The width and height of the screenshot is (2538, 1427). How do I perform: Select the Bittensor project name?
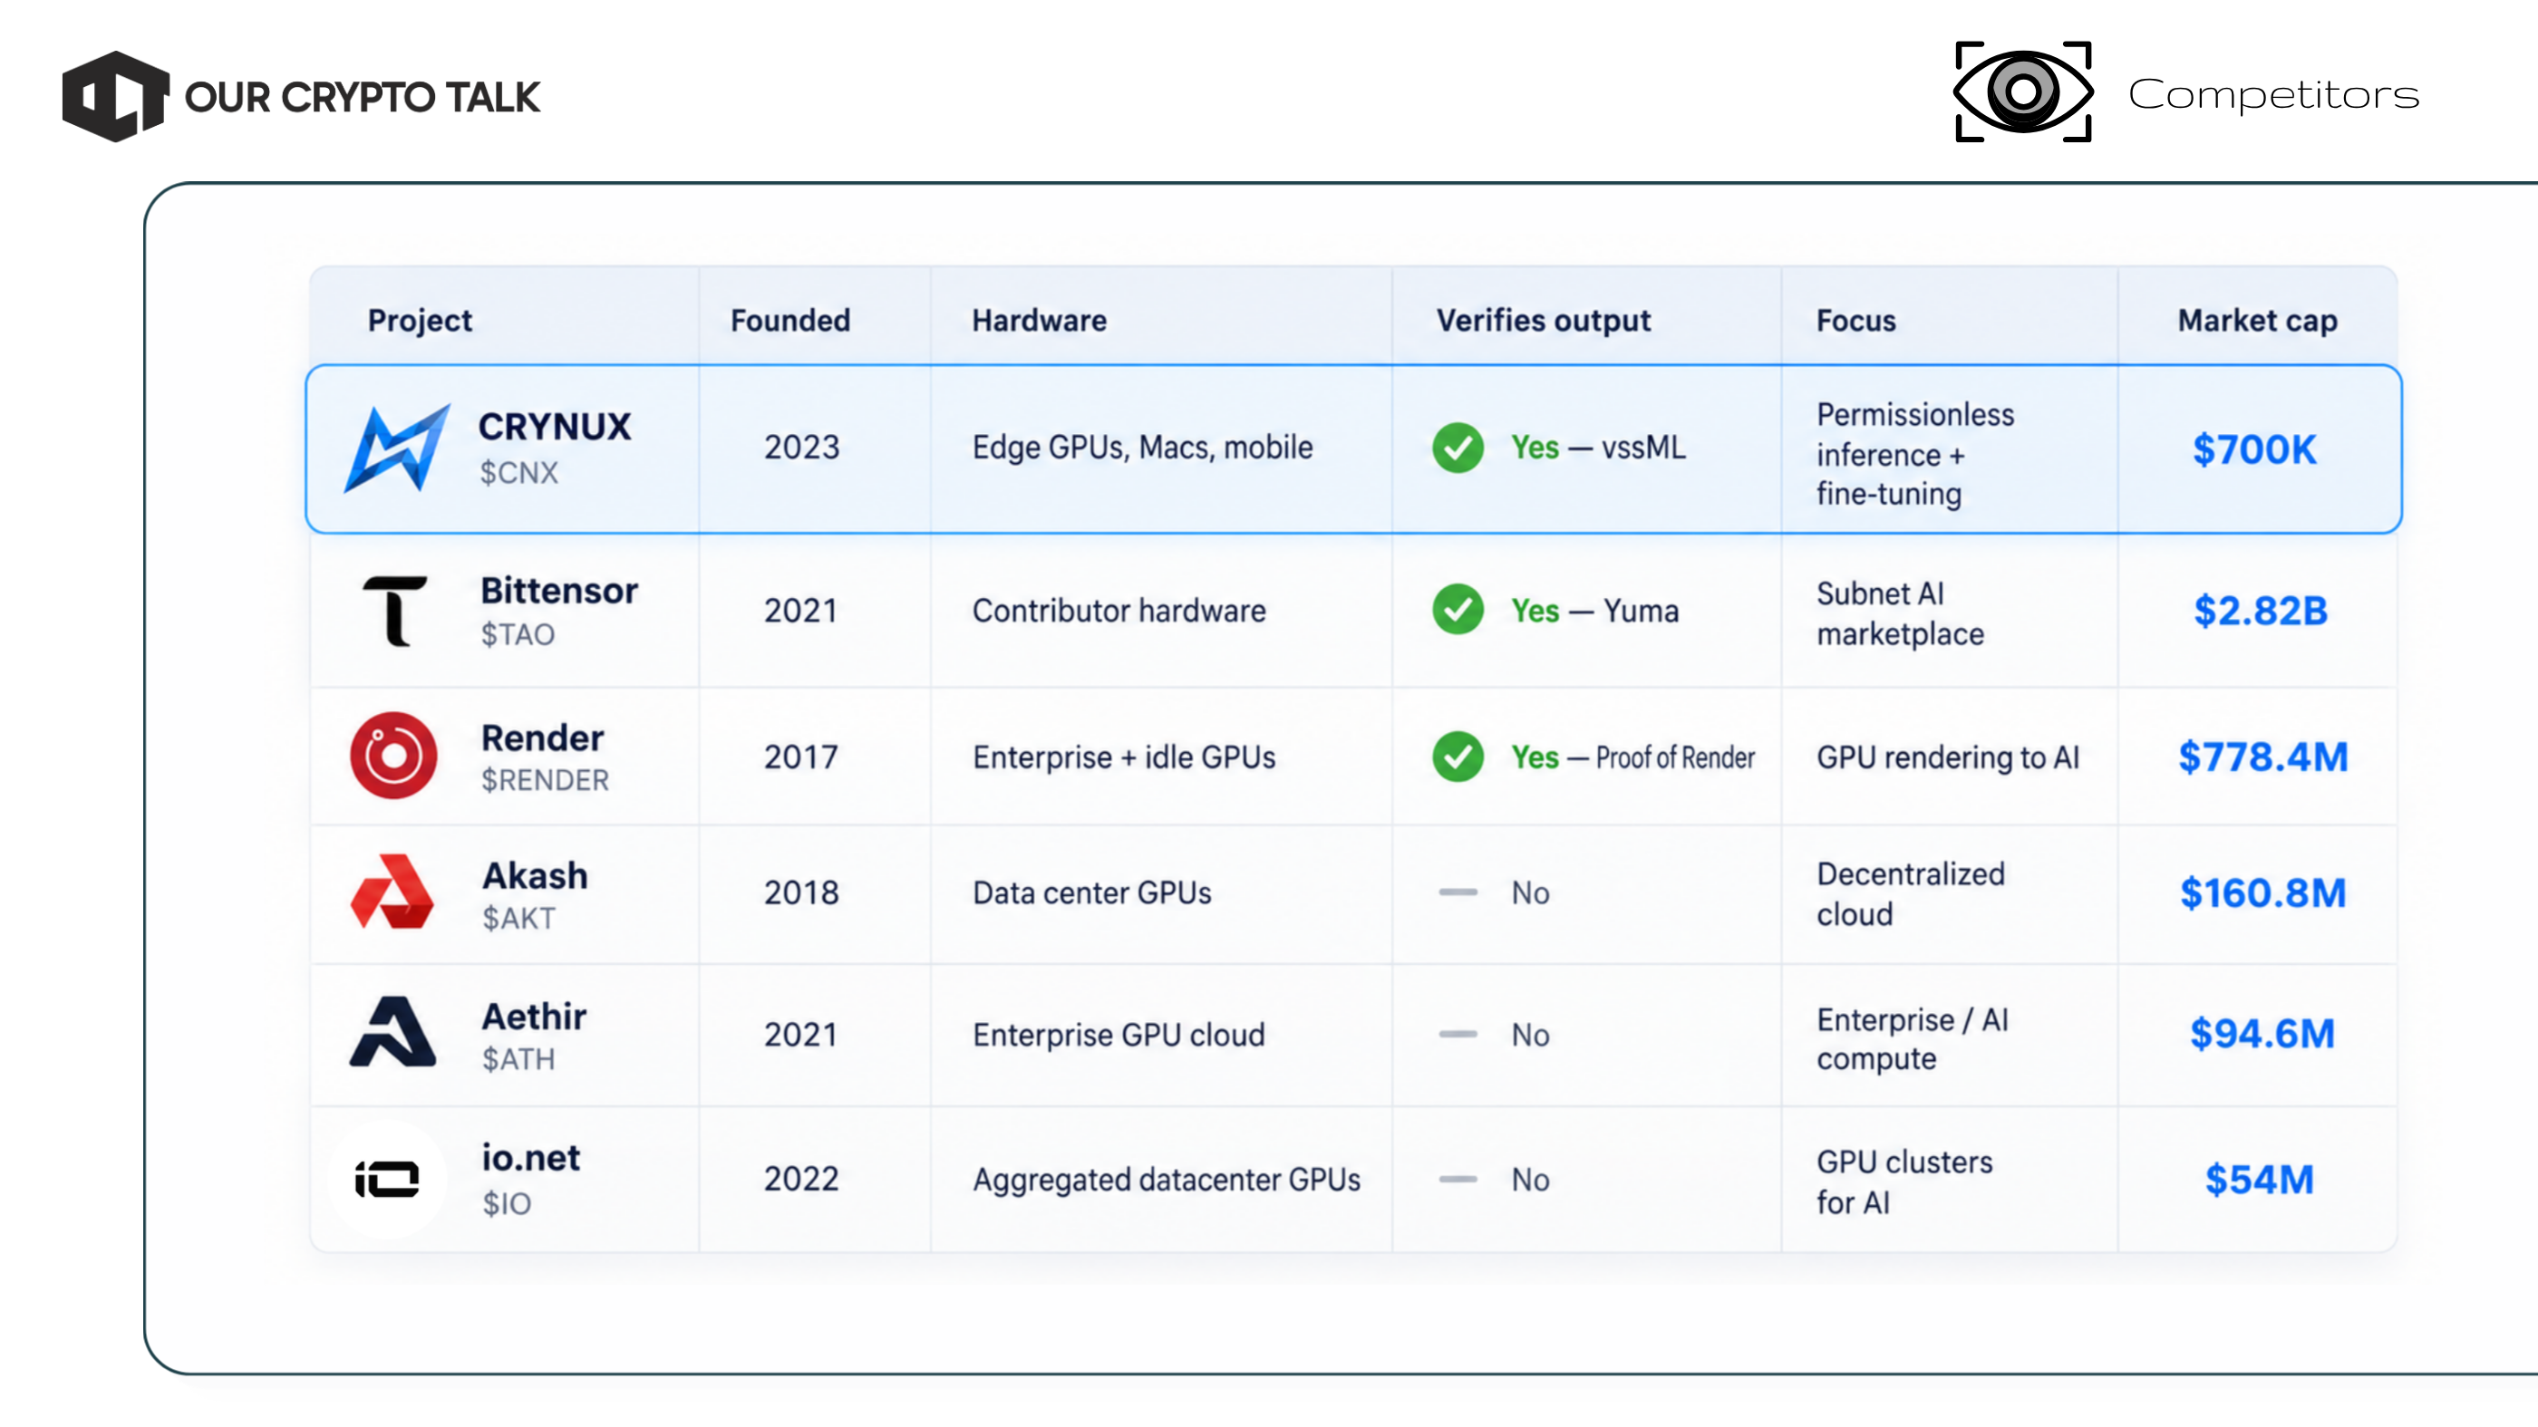point(559,590)
